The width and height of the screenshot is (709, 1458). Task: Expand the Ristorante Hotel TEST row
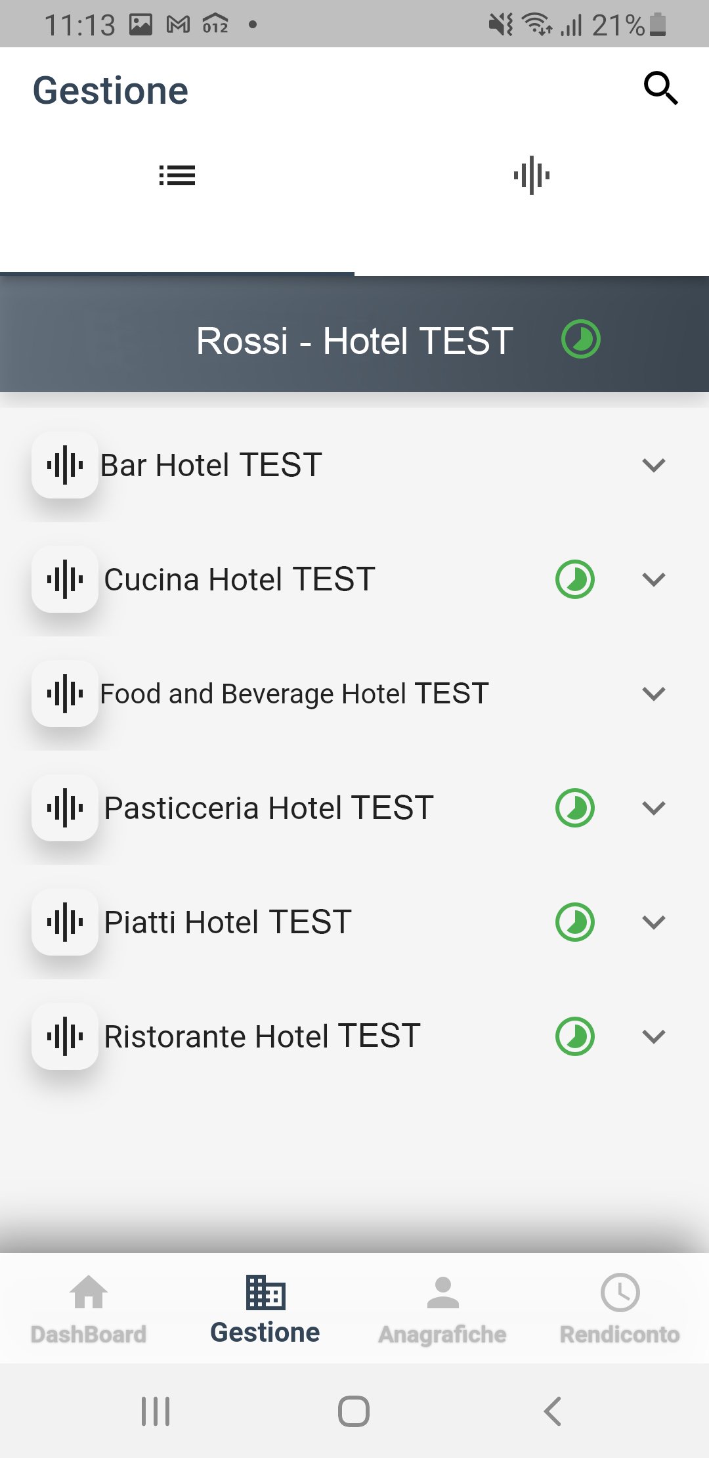pos(654,1036)
